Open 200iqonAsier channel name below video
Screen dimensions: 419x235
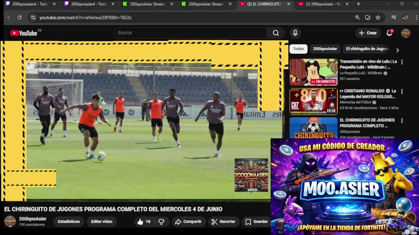33,219
